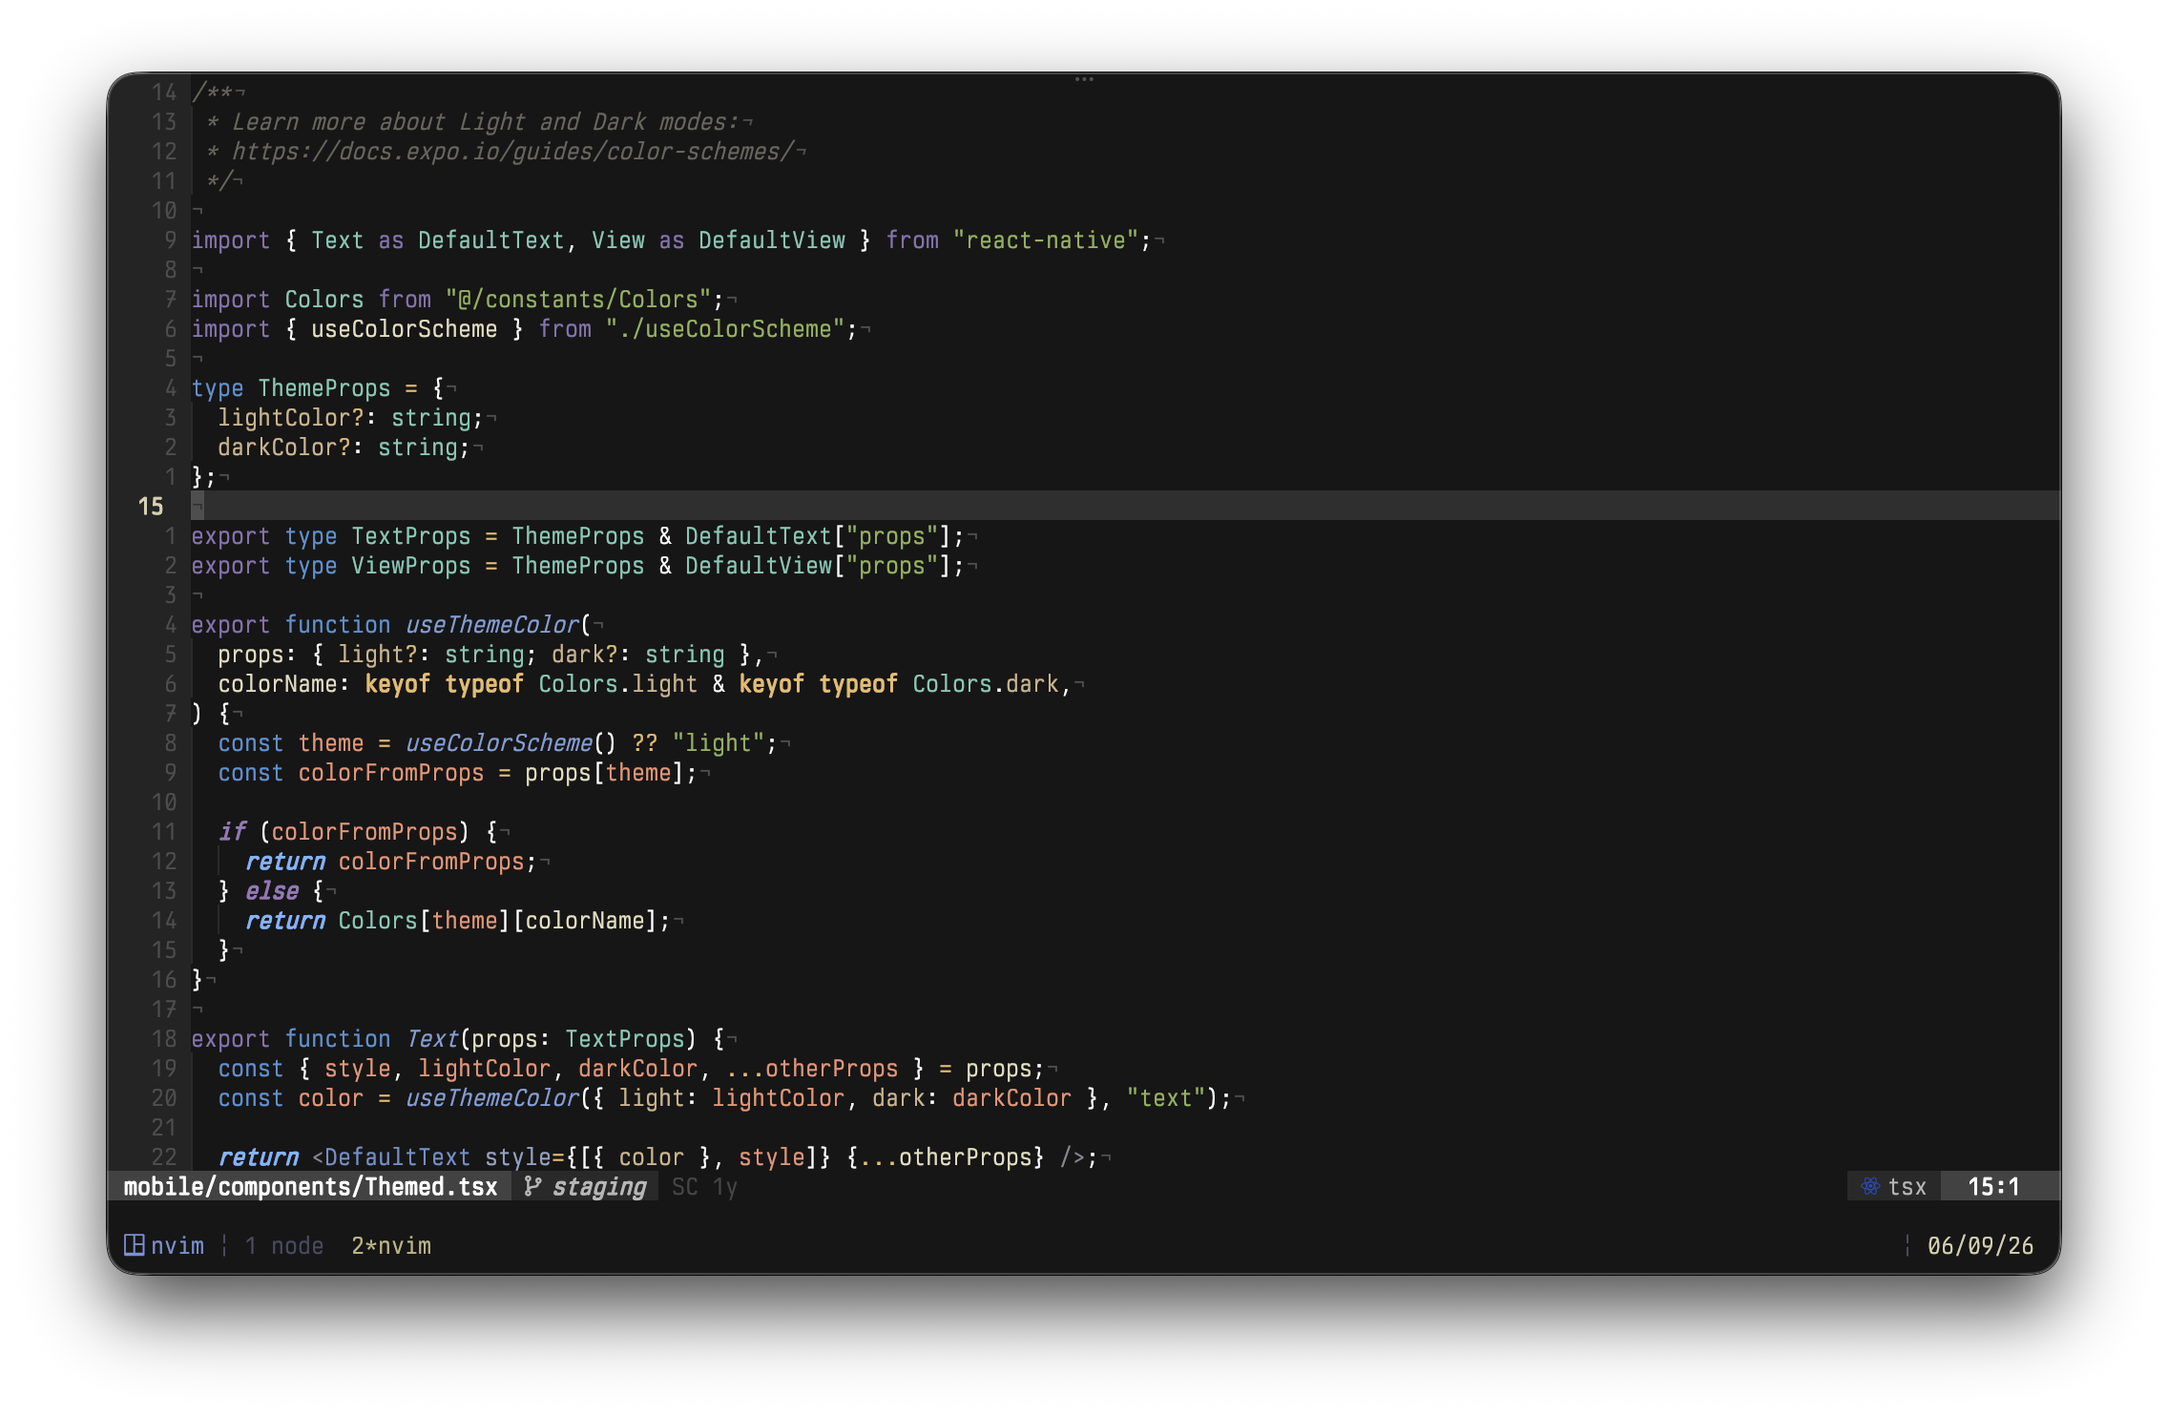Screen dimensions: 2168x1416
Task: Select tmux window tab '2*nvim'
Action: coord(391,1245)
